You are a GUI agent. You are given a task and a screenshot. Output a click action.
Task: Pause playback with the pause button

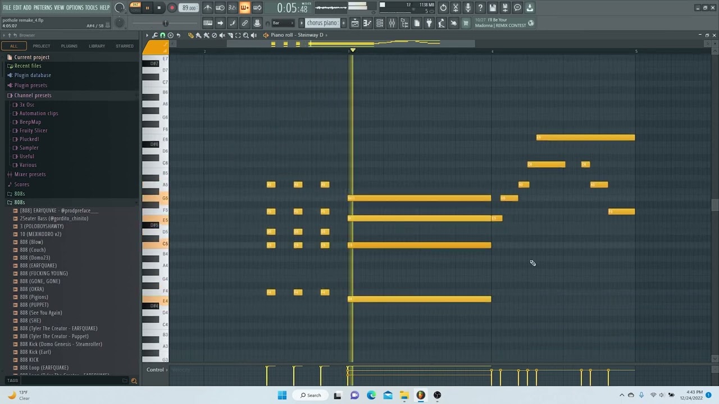click(x=147, y=8)
